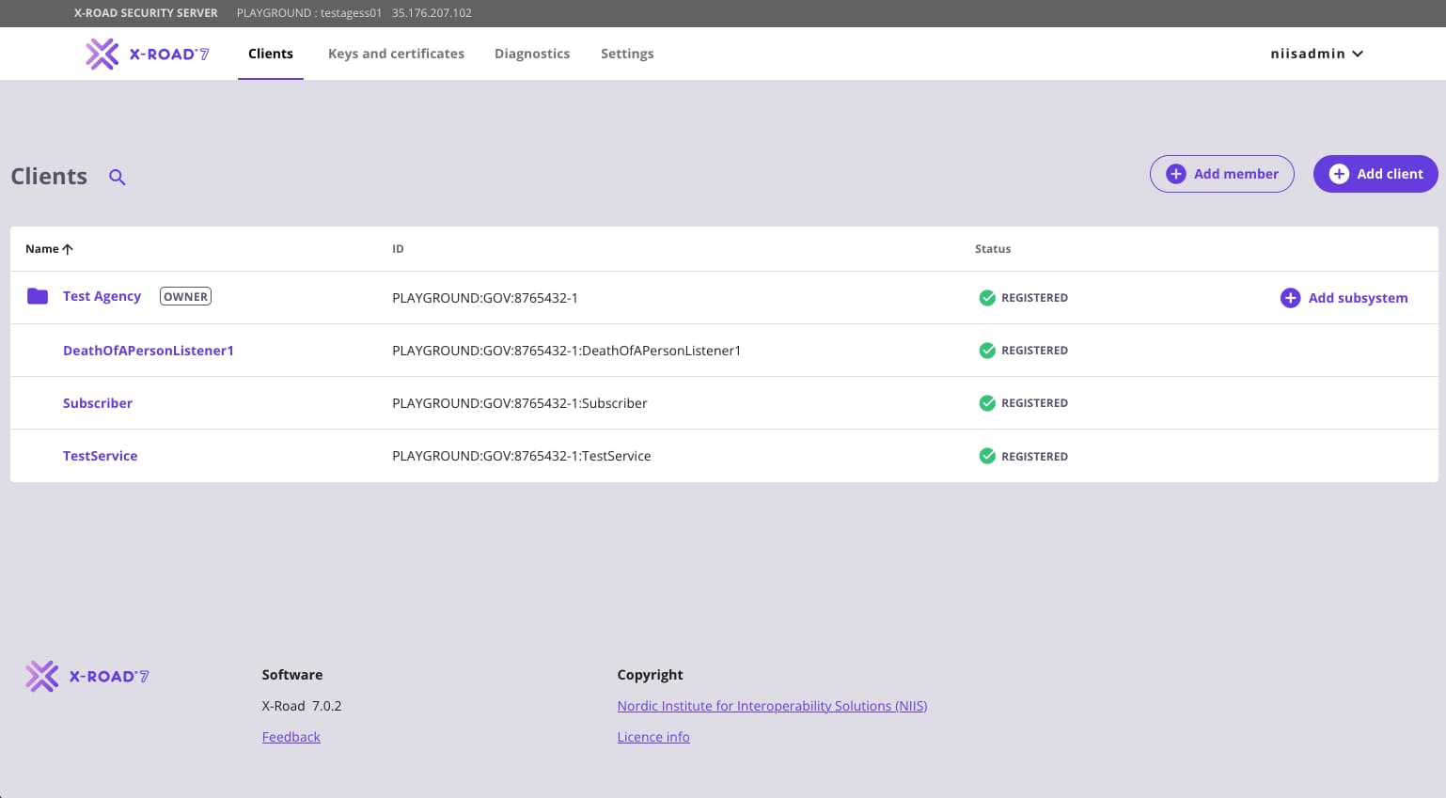This screenshot has height=798, width=1446.
Task: Follow the Feedback link in footer
Action: point(291,737)
